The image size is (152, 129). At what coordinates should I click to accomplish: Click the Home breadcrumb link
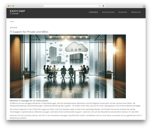[x=12, y=21]
